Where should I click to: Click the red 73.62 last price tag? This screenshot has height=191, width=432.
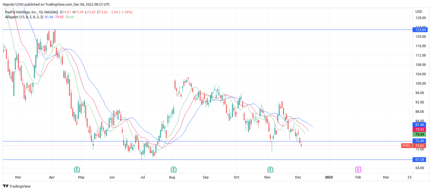click(420, 146)
